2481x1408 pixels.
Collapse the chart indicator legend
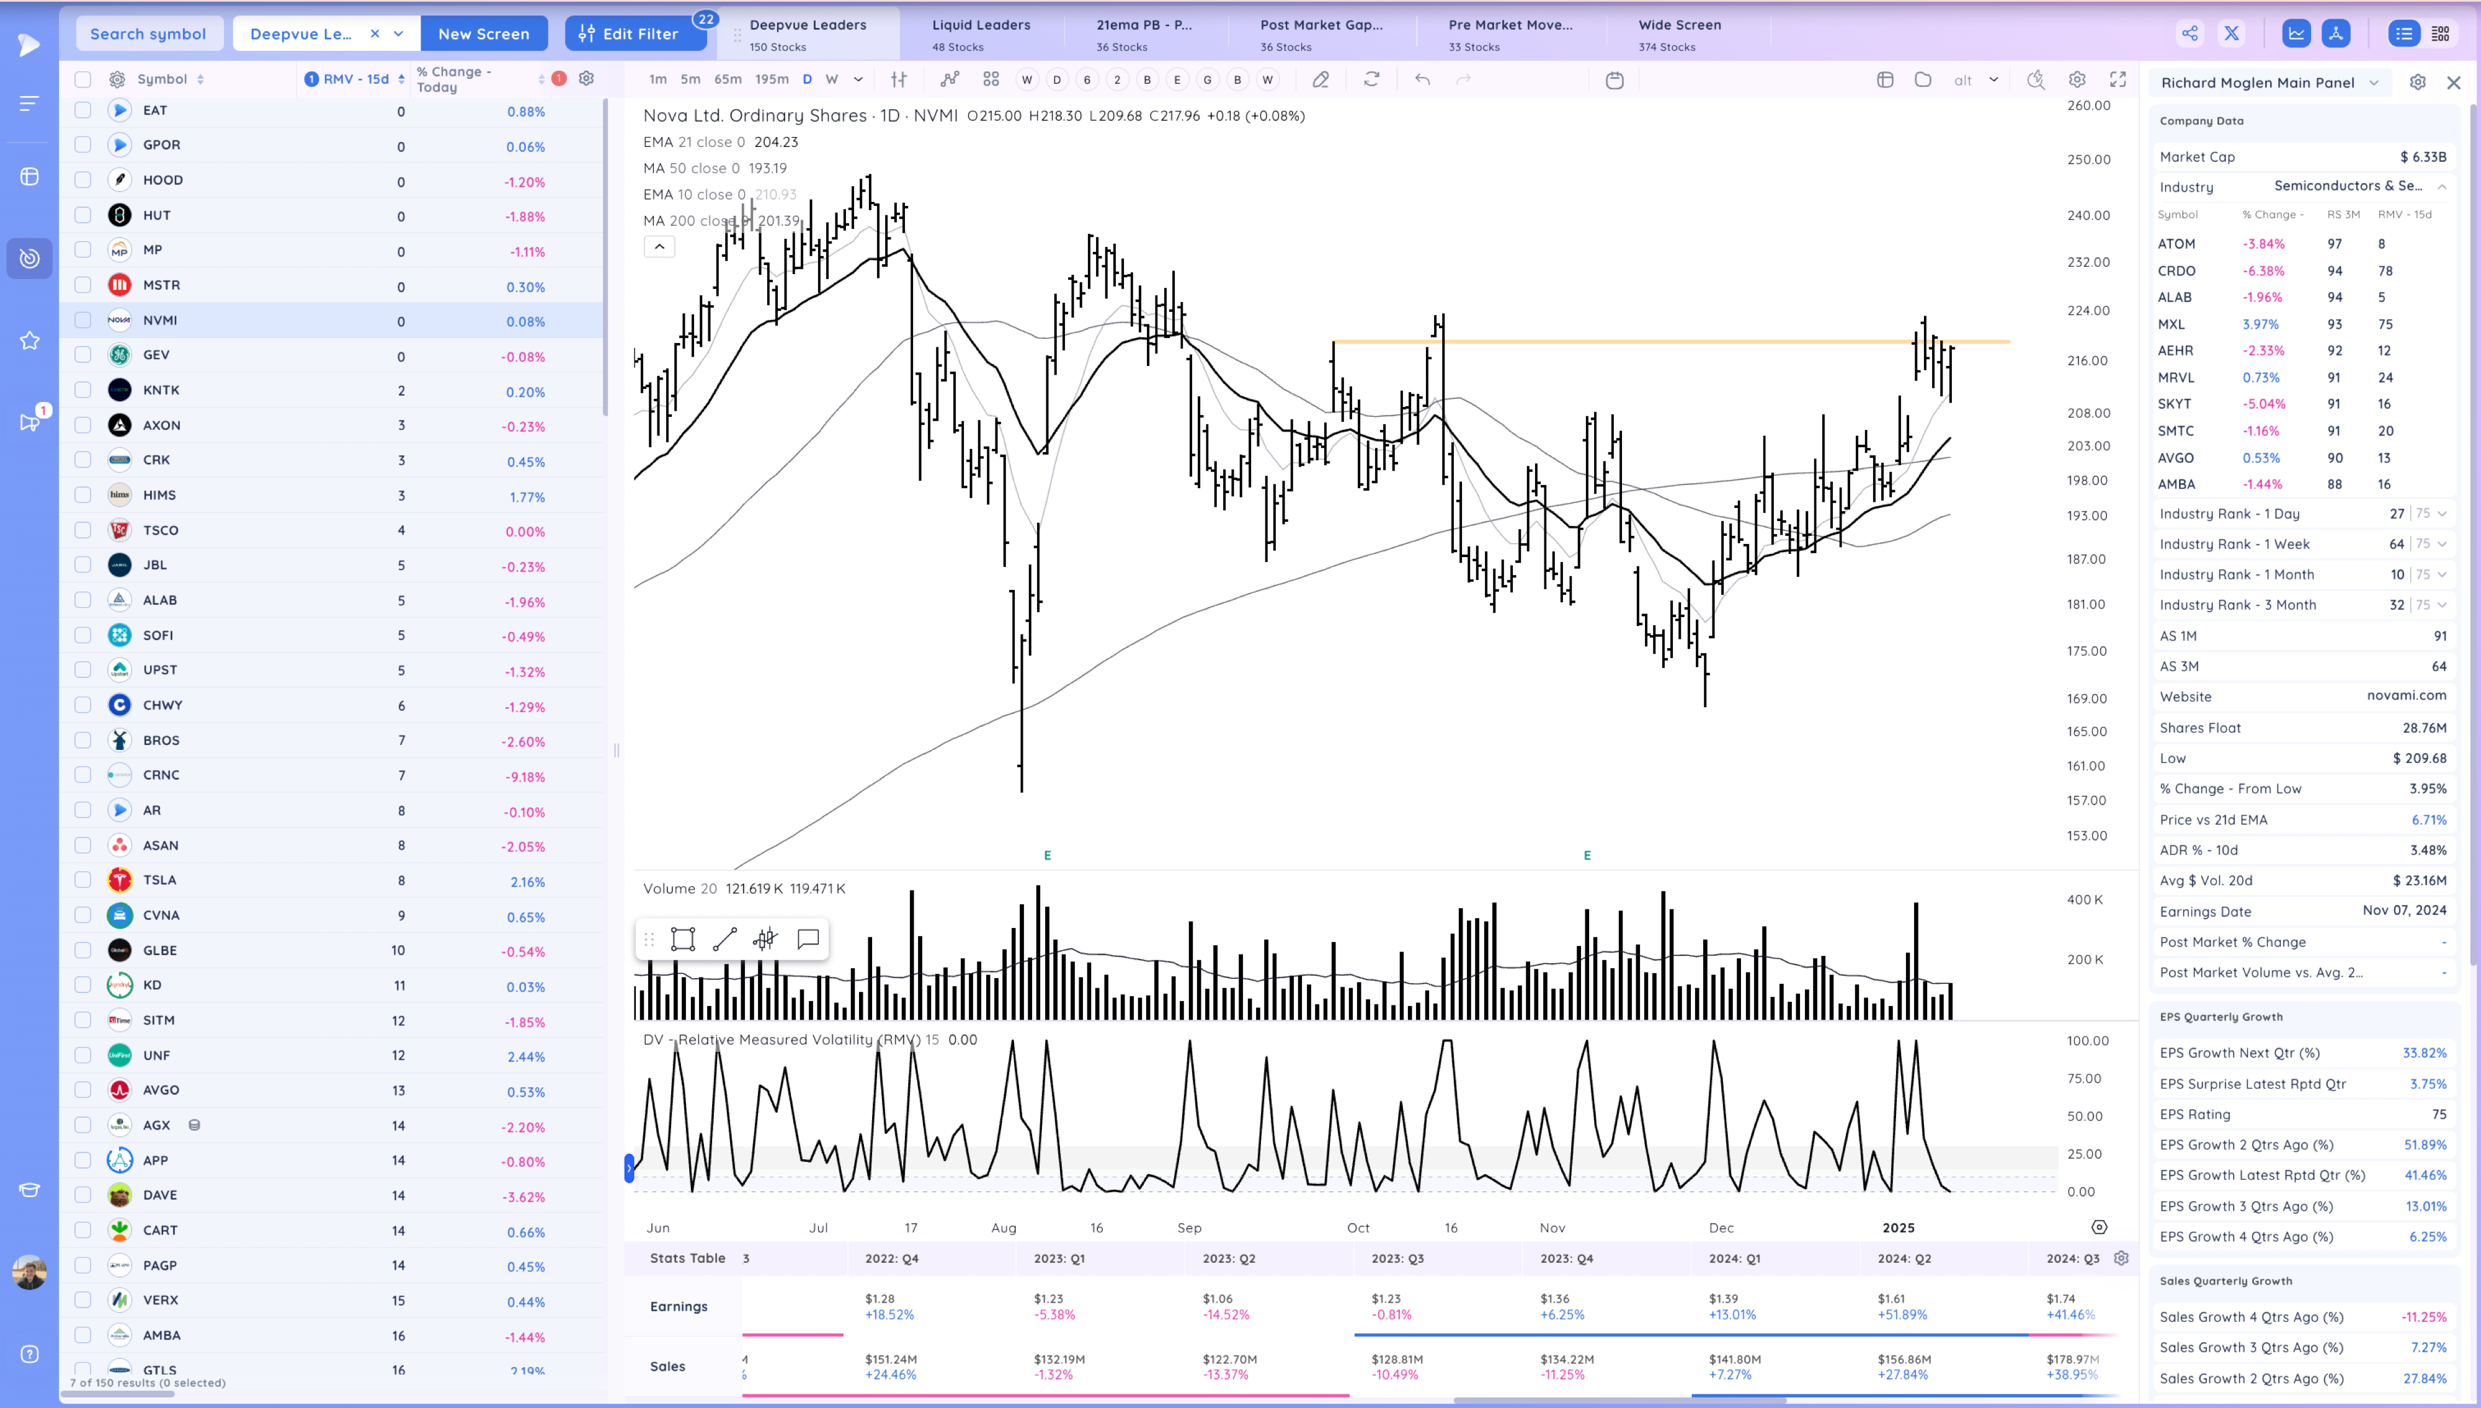(659, 247)
